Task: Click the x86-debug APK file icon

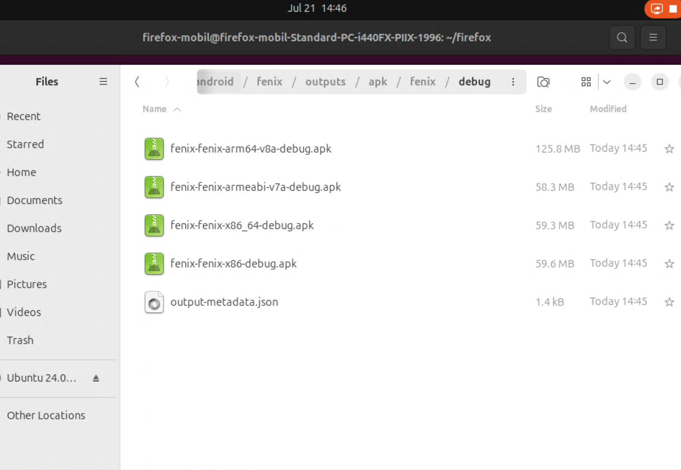Action: pos(154,264)
